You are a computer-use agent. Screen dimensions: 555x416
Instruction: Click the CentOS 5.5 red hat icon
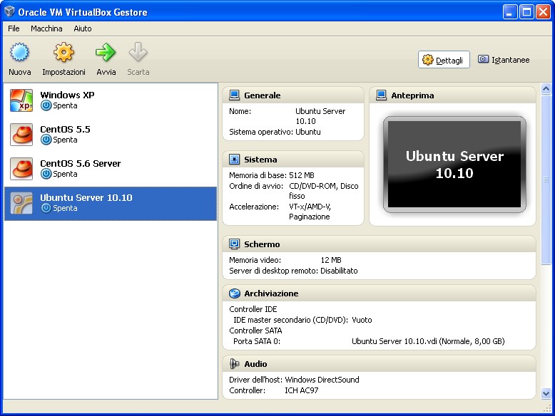click(21, 135)
